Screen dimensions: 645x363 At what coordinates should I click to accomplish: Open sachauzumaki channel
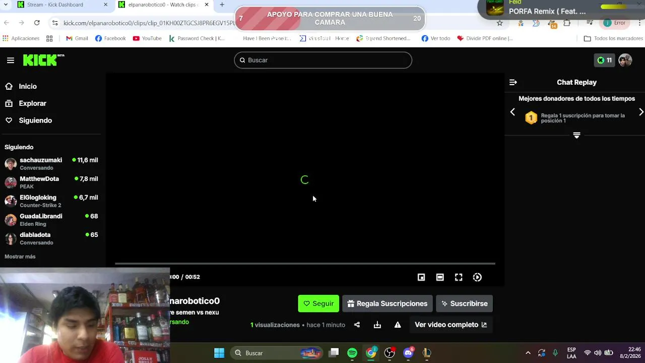tap(51, 164)
